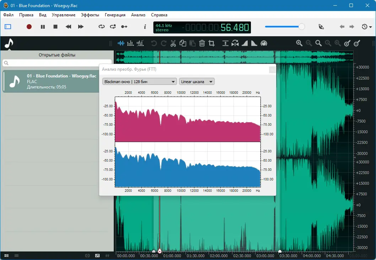
Task: Close the FFT analysis dialog
Action: pos(272,70)
